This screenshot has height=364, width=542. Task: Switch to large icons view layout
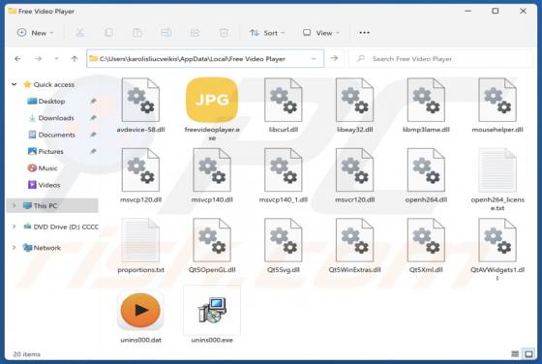pos(528,354)
